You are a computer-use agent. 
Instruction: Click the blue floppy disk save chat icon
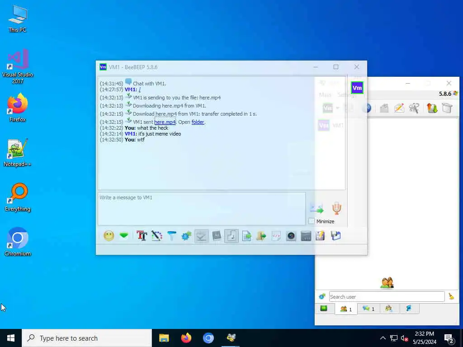click(336, 236)
